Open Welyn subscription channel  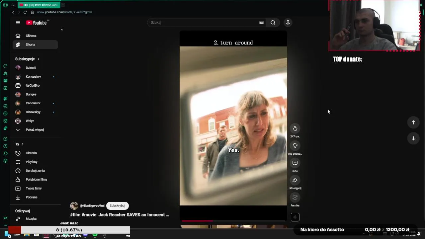pos(35,121)
